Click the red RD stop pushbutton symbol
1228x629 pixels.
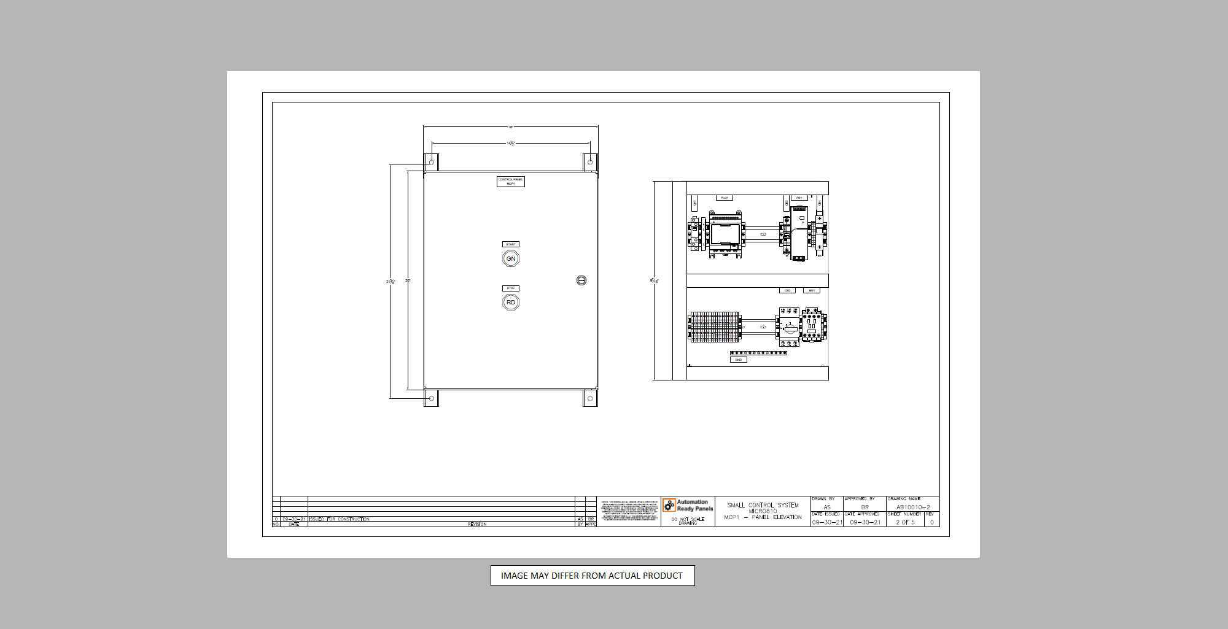point(511,303)
